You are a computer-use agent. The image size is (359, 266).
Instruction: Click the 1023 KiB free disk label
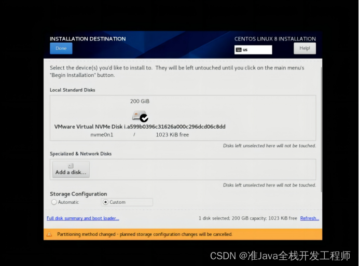tap(172, 135)
